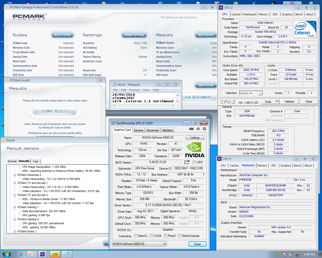Image resolution: width=322 pixels, height=258 pixels.
Task: Click Notepad text area line alexmaj467
Action: 124,98
